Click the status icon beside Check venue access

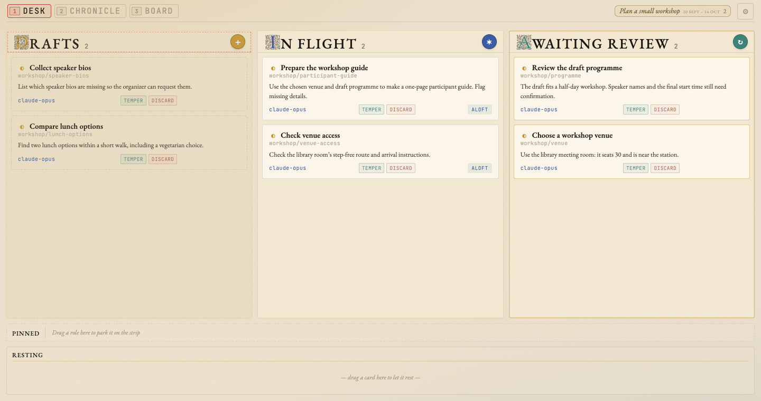pos(273,136)
